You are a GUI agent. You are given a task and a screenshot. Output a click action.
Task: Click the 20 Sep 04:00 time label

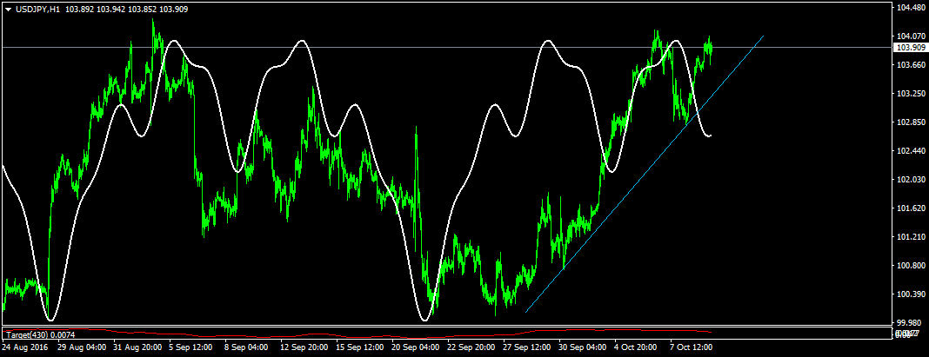pyautogui.click(x=416, y=347)
